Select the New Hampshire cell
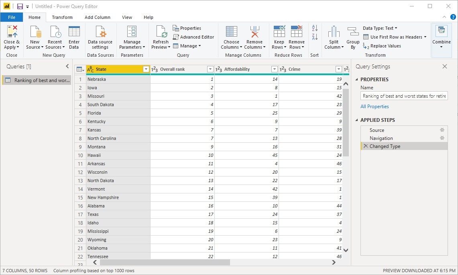The width and height of the screenshot is (458, 275). coord(118,197)
